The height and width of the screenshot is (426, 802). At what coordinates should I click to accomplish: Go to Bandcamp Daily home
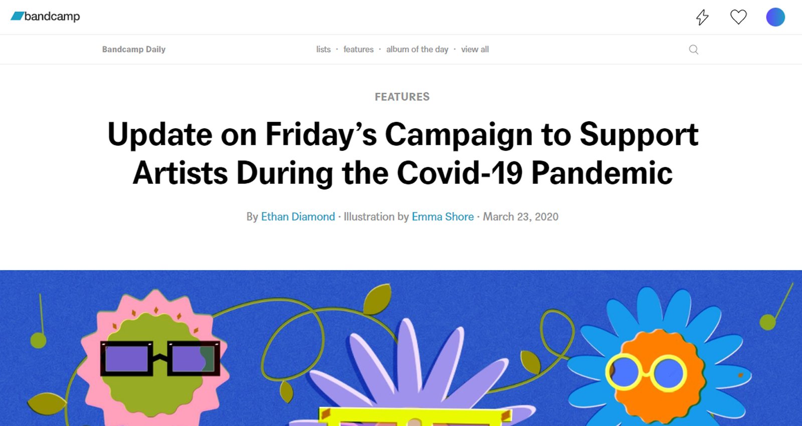pos(134,49)
